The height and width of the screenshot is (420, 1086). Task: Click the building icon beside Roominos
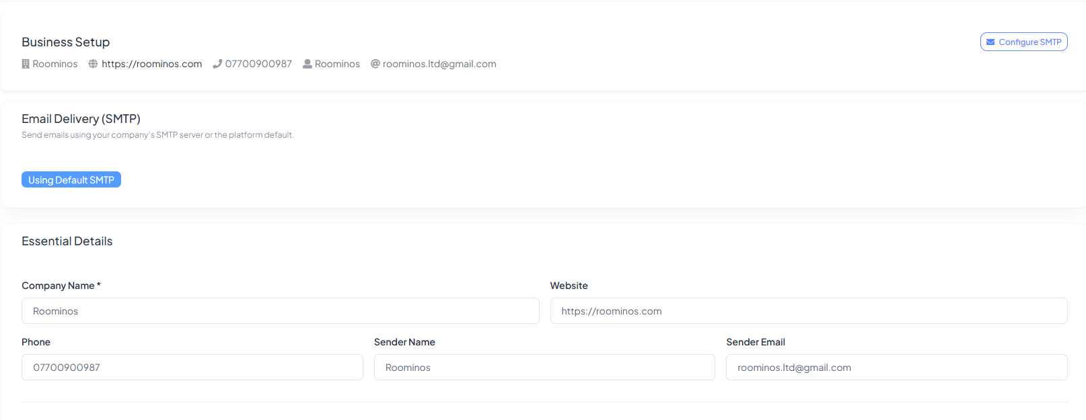[26, 64]
